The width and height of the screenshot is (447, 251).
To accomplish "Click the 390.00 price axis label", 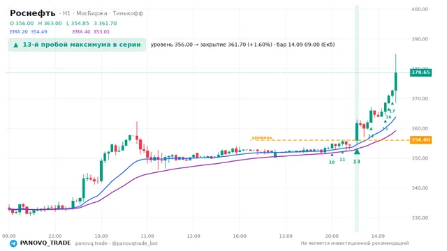I will point(420,39).
